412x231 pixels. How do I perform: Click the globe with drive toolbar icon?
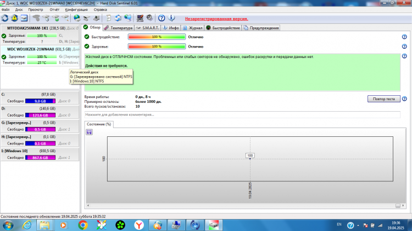pos(77,18)
